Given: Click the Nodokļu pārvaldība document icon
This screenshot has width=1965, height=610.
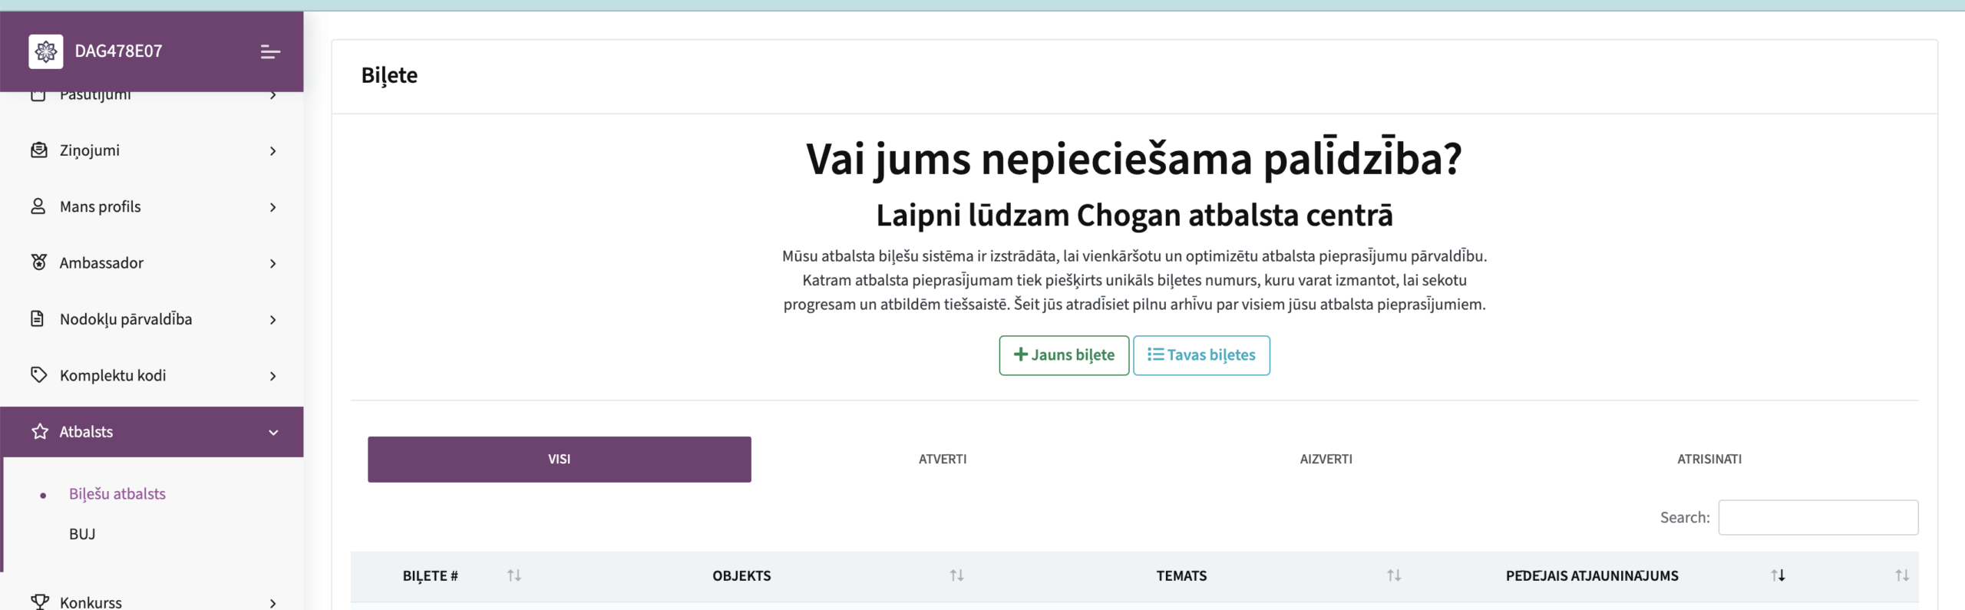Looking at the screenshot, I should [38, 318].
